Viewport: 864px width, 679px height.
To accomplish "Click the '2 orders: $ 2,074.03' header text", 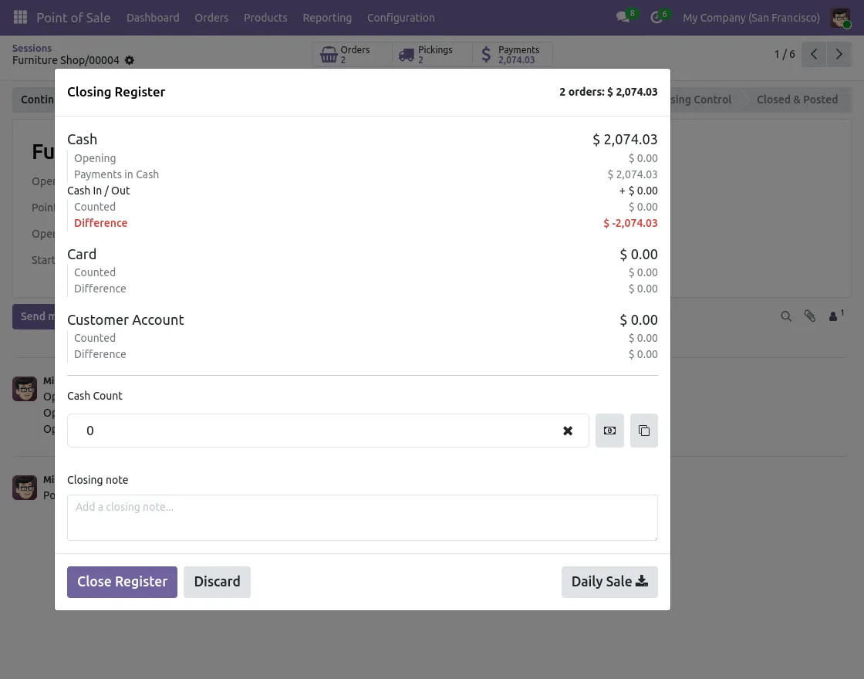I will [609, 92].
